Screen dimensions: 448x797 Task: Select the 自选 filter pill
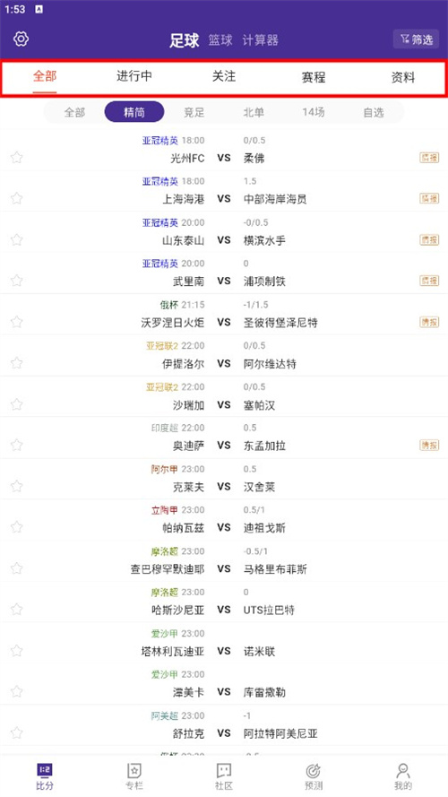coord(374,112)
